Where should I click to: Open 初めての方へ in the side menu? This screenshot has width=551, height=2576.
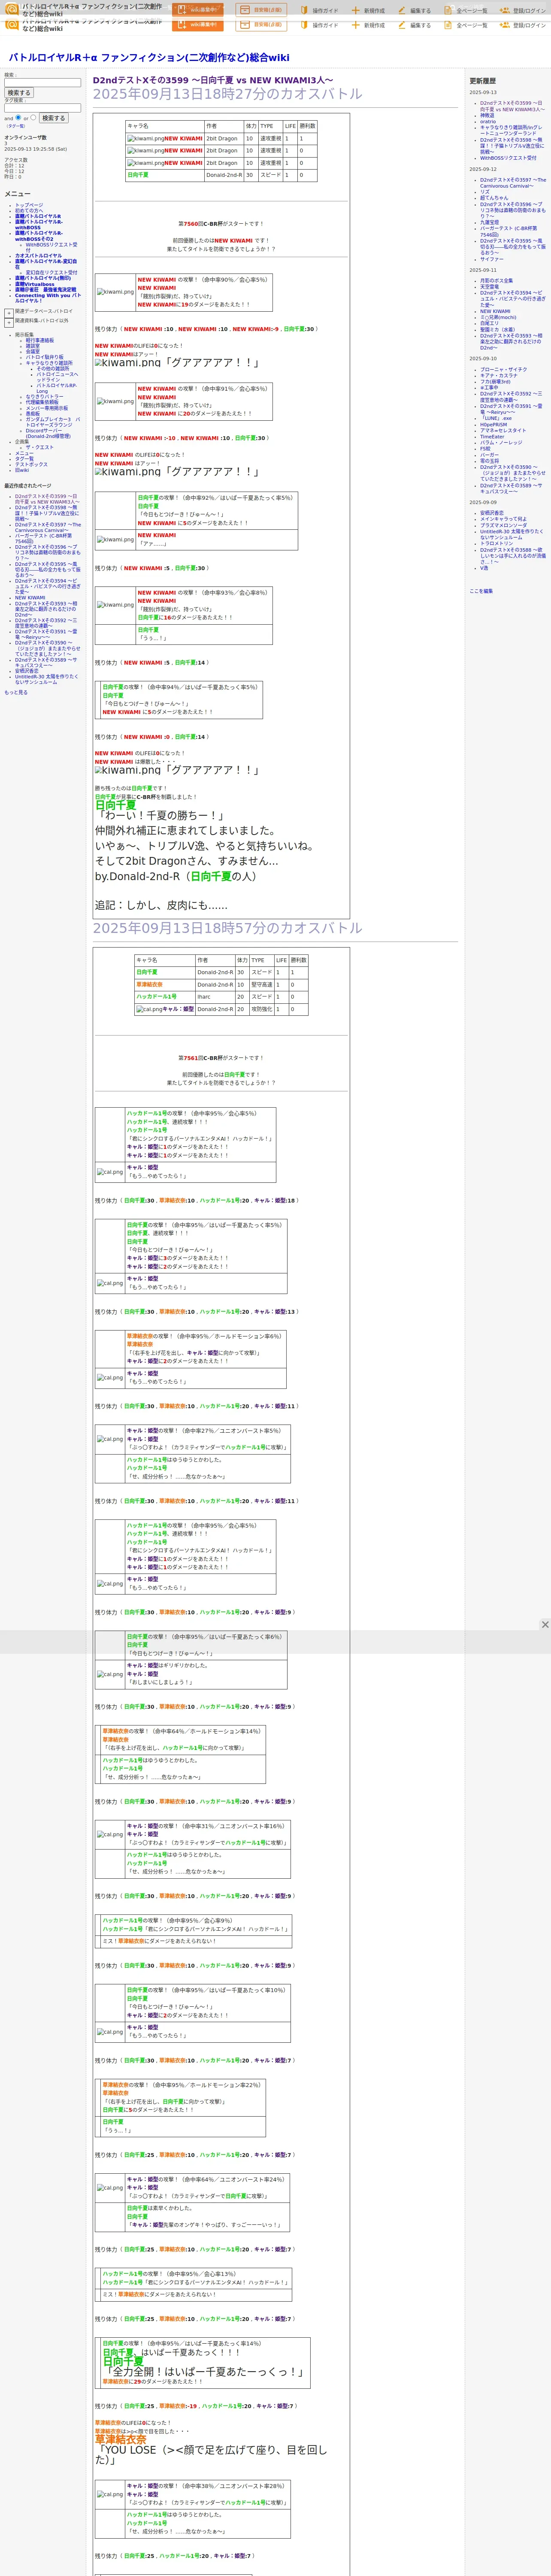coord(29,210)
